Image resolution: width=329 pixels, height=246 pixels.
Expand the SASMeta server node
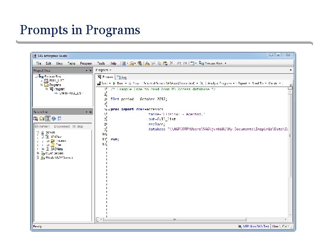coord(43,149)
